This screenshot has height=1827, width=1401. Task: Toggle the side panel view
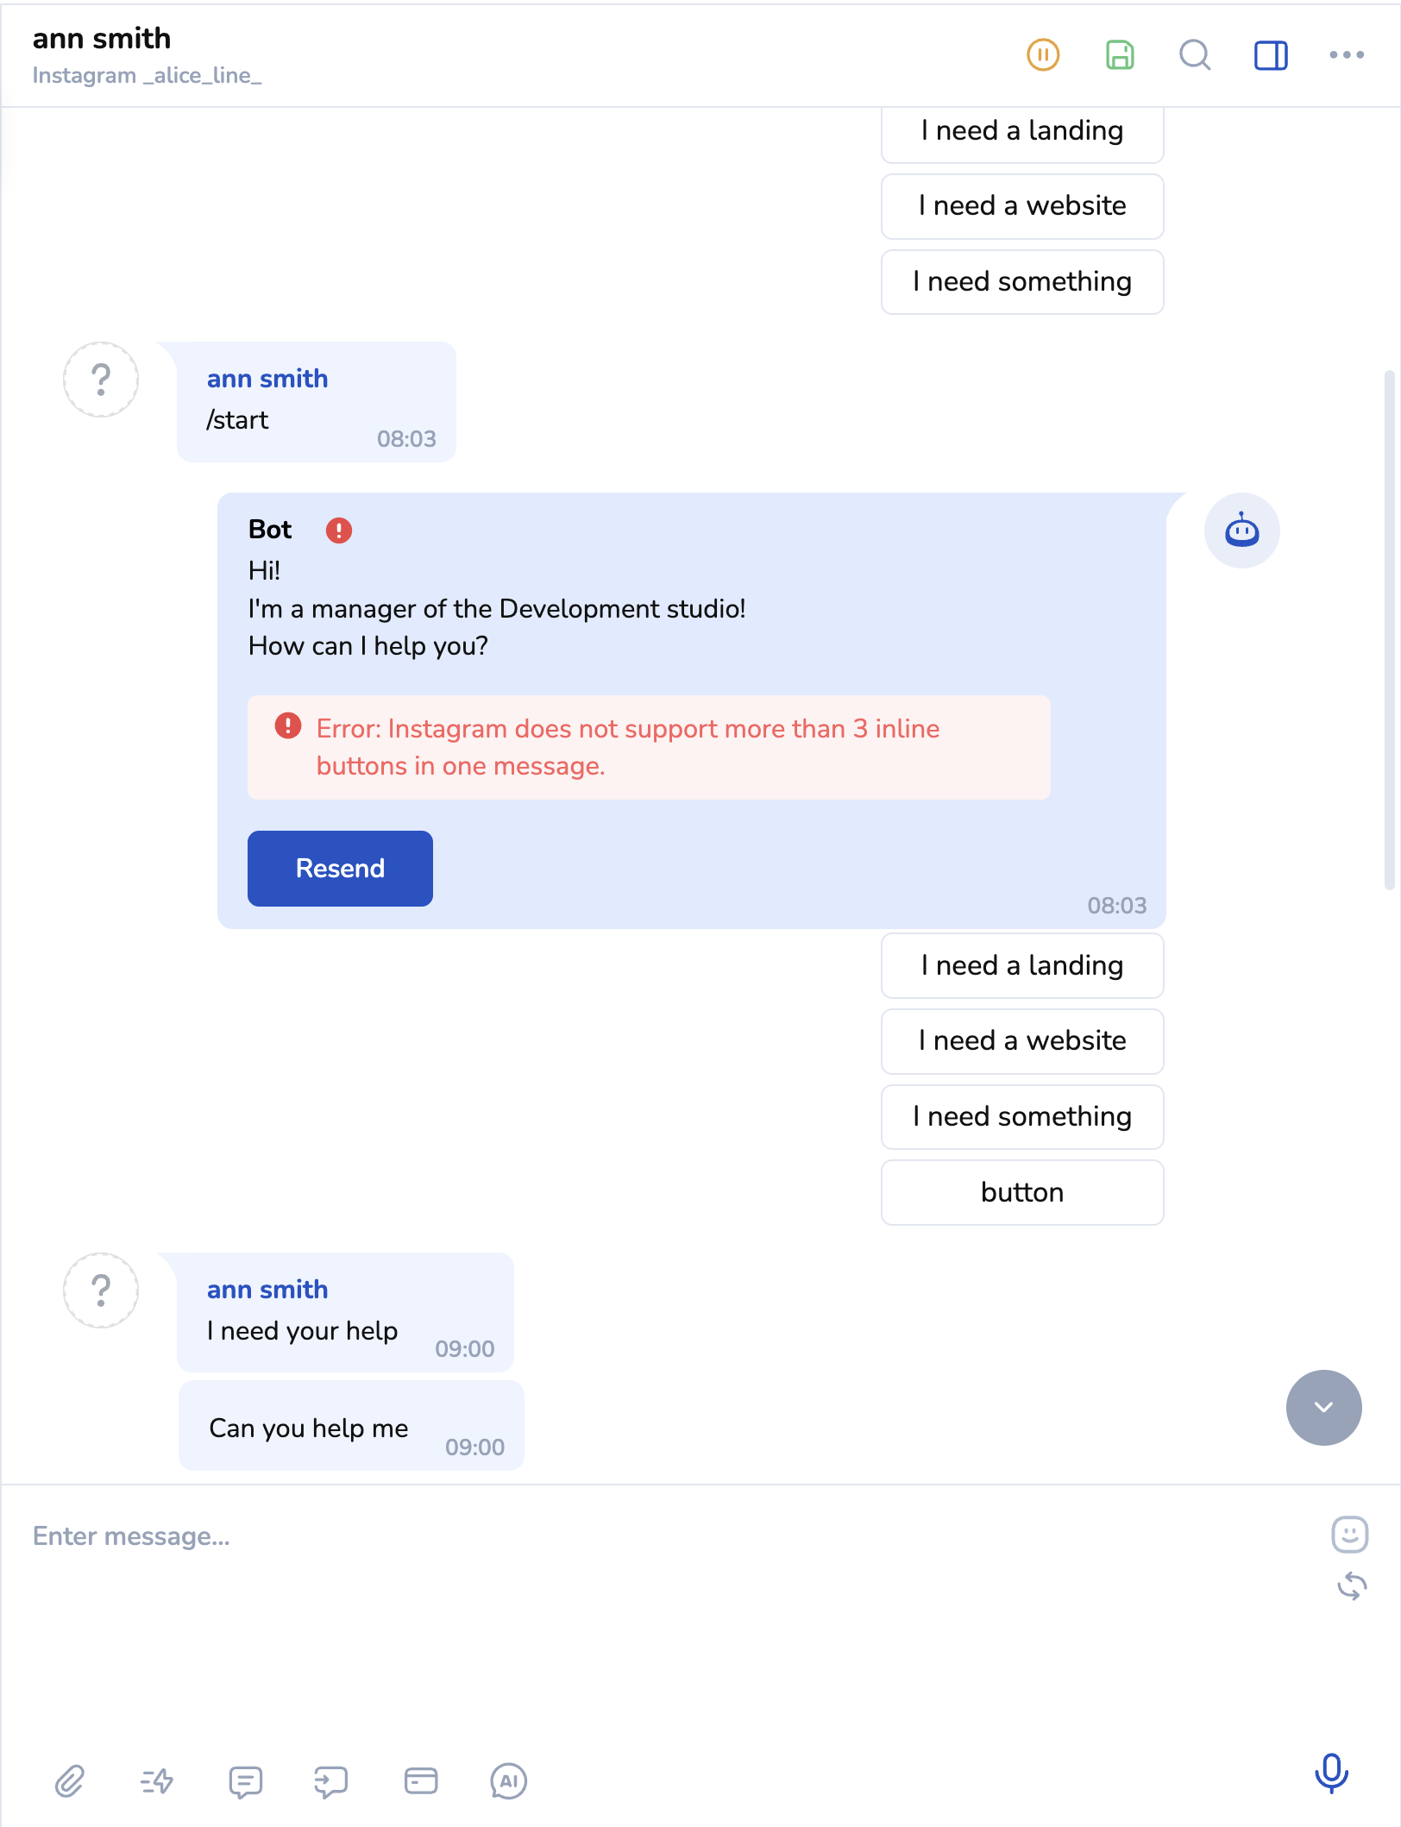click(1270, 55)
